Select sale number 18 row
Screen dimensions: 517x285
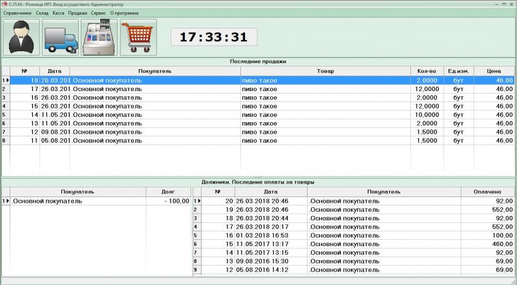point(258,81)
